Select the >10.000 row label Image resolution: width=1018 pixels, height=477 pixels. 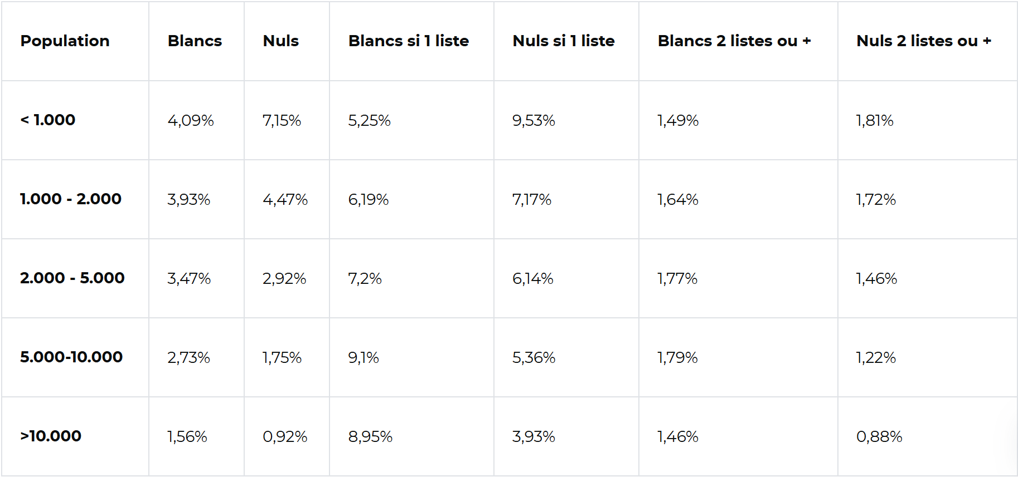pos(51,436)
